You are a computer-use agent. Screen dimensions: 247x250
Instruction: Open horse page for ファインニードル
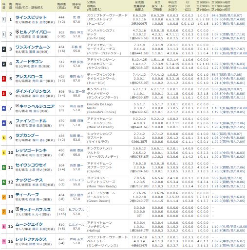pyautogui.click(x=31, y=121)
